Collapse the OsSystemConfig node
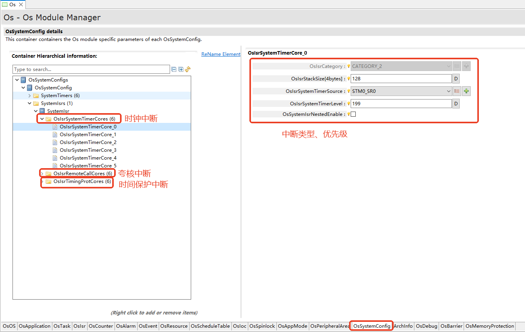This screenshot has width=525, height=332. click(x=23, y=88)
